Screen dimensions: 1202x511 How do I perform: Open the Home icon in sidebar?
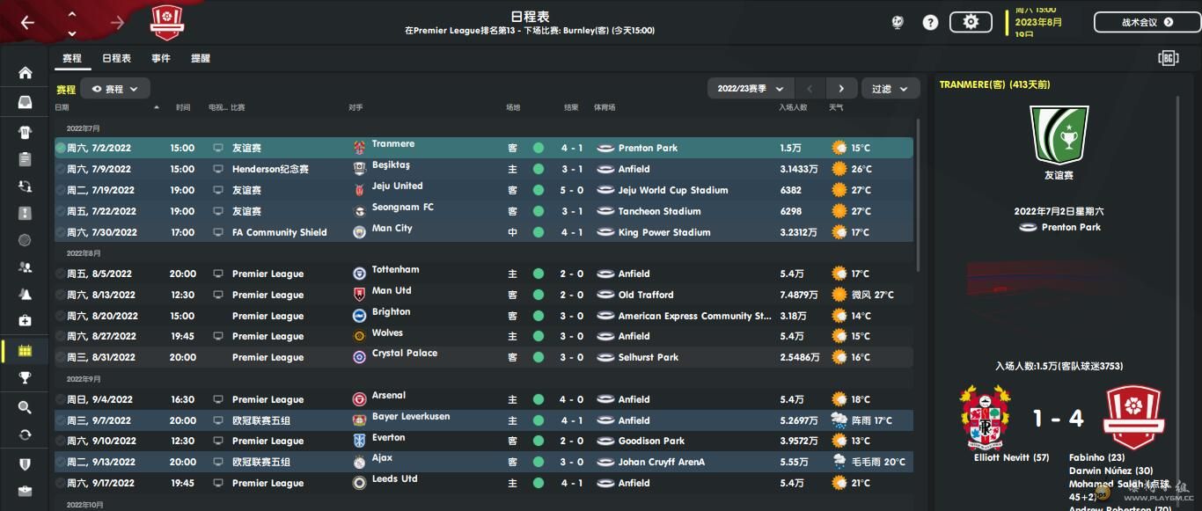25,73
